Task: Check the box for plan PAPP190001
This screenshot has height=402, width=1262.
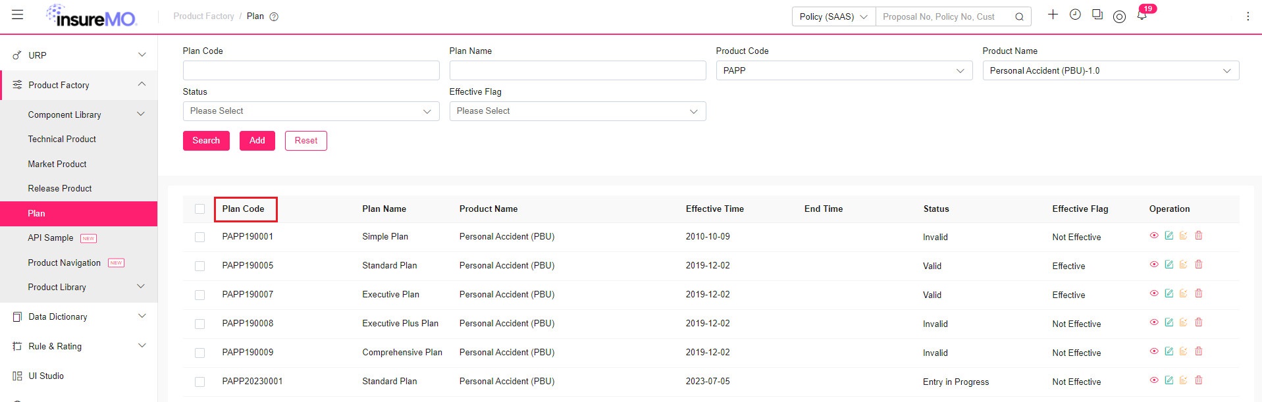Action: [x=199, y=238]
